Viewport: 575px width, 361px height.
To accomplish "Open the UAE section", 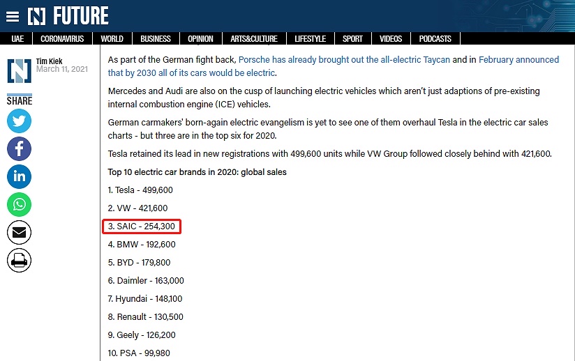I will [x=17, y=39].
